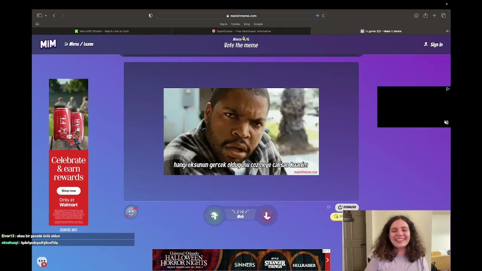Switch to the OpenGuessr tab
The height and width of the screenshot is (271, 482).
point(241,31)
